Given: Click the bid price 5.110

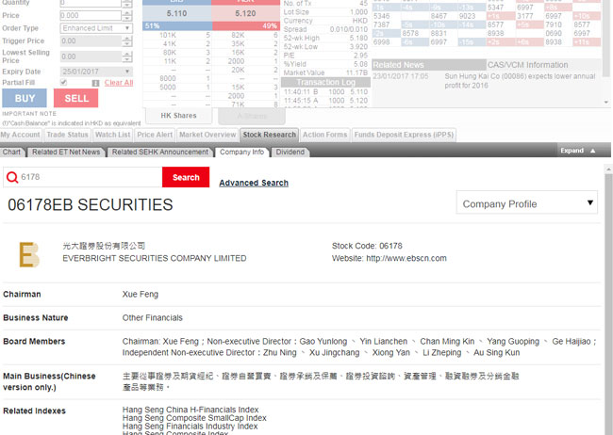Looking at the screenshot, I should coord(176,14).
